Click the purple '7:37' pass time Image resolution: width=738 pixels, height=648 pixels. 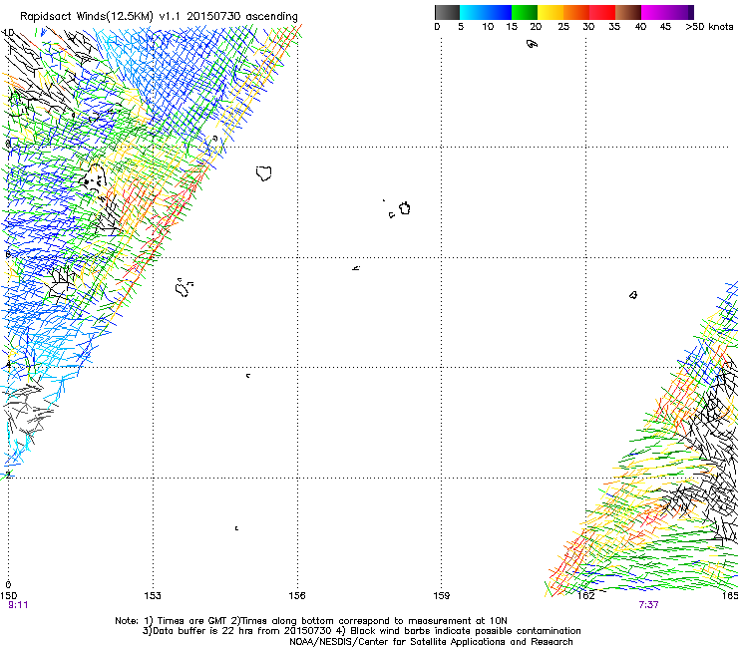[648, 605]
